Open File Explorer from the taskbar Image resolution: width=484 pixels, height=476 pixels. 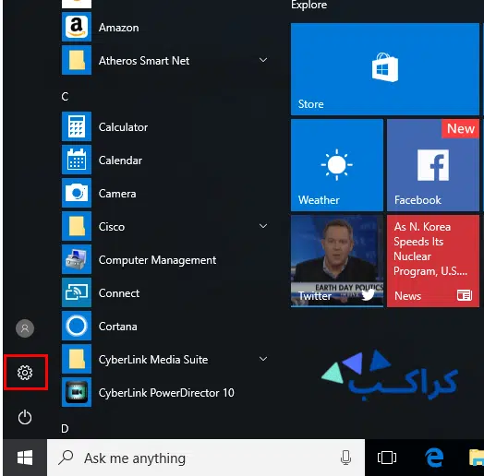[477, 458]
